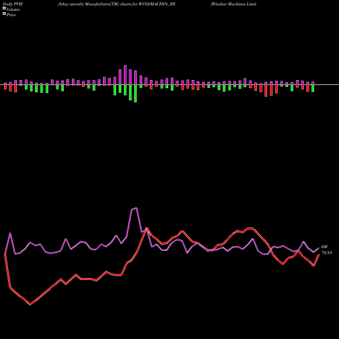339x339 pixels.
Task: Click the '0M' volume end label
Action: 324,247
